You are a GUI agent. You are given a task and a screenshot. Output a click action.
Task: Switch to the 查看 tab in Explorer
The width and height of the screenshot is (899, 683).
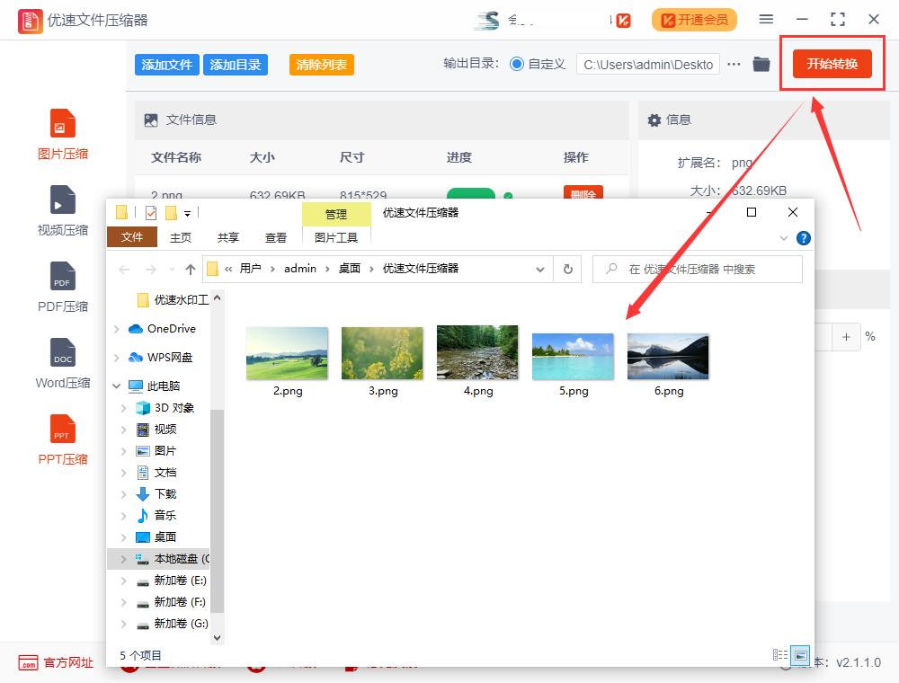point(276,237)
